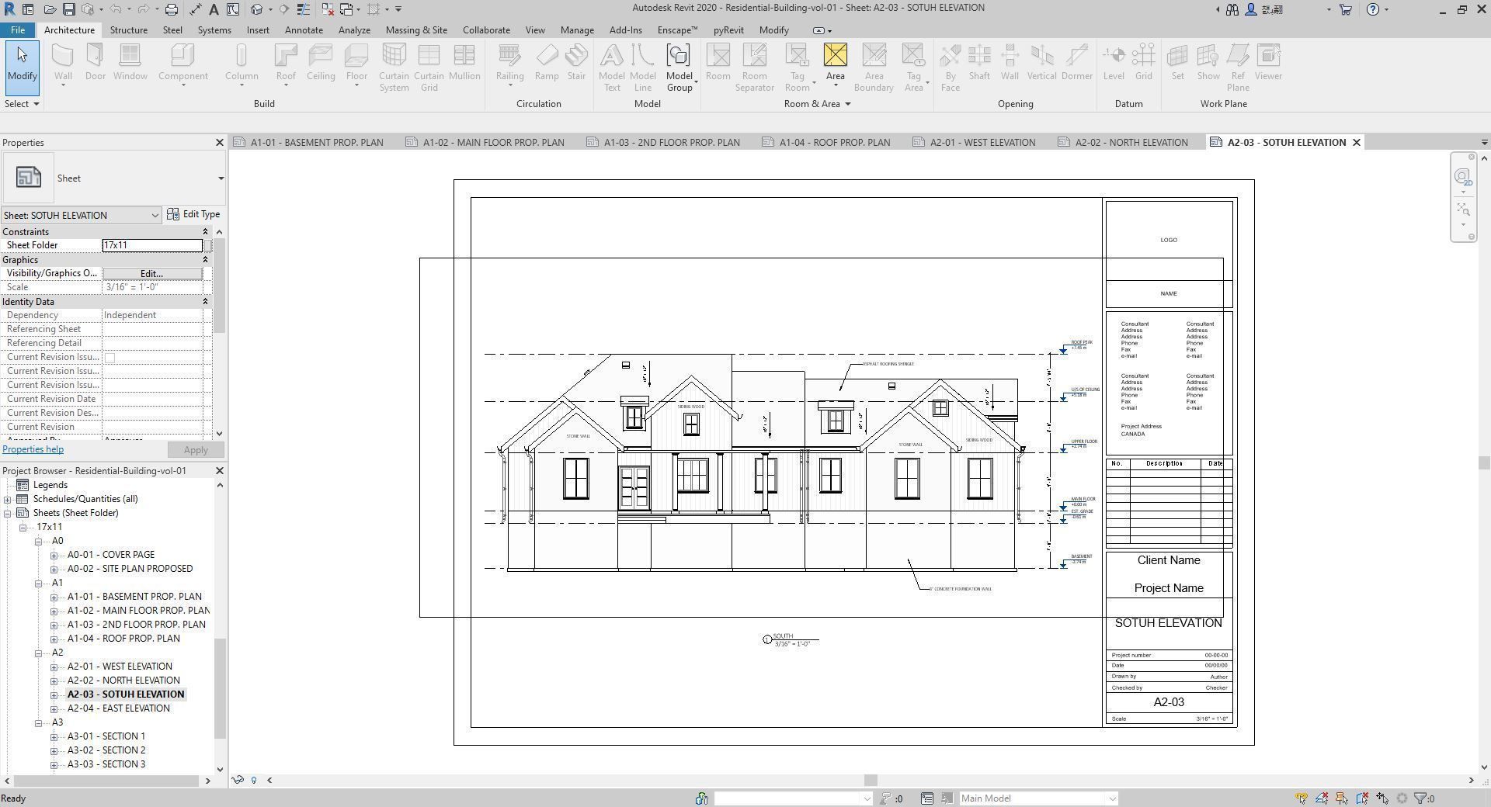Collapse the Constraints section
The image size is (1491, 807).
tap(206, 232)
